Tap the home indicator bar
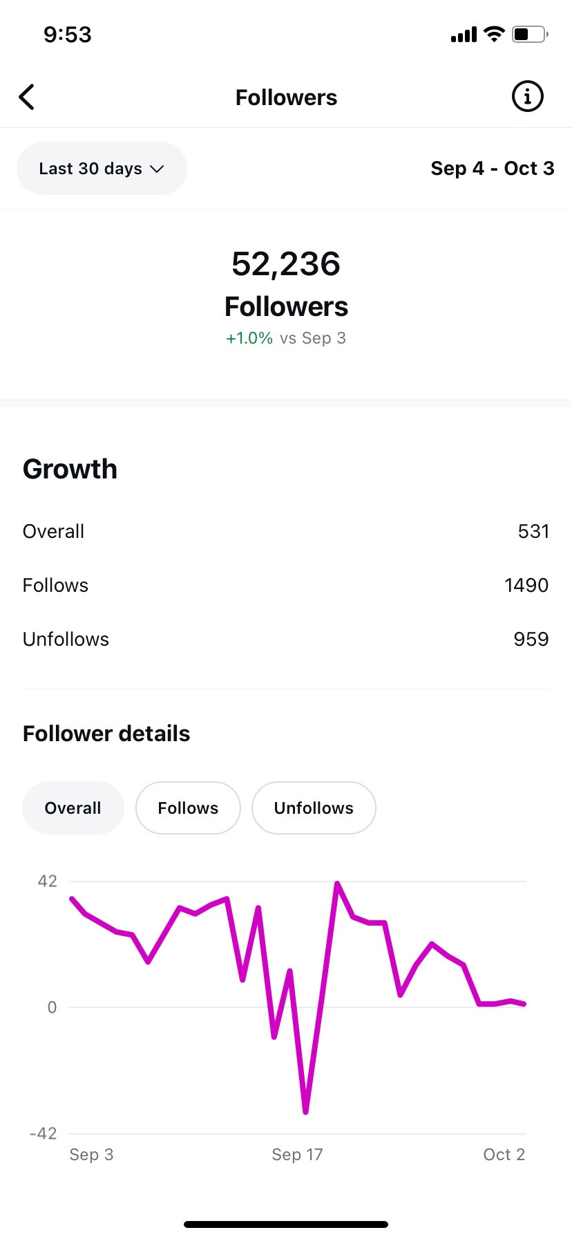This screenshot has width=572, height=1239. [286, 1224]
